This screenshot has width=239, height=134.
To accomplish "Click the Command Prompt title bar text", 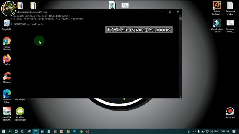I will 32,12.
